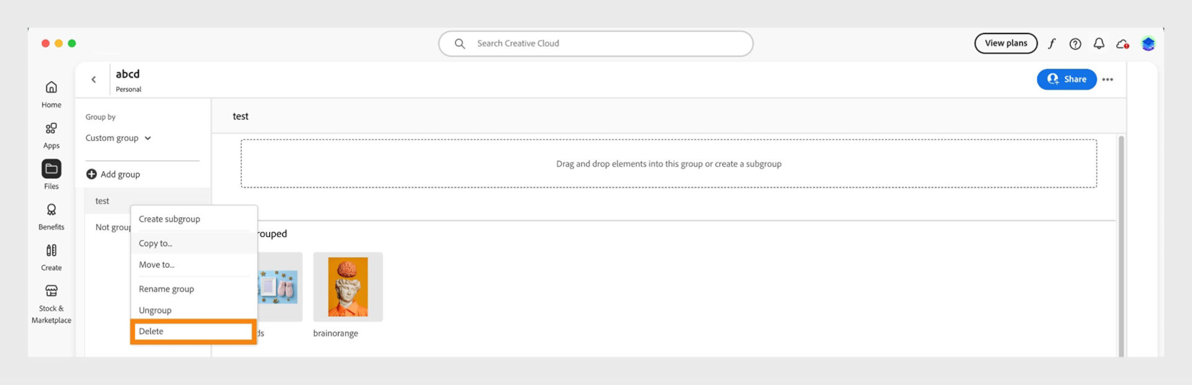Open the Benefits section in sidebar
The height and width of the screenshot is (385, 1192).
[x=52, y=216]
